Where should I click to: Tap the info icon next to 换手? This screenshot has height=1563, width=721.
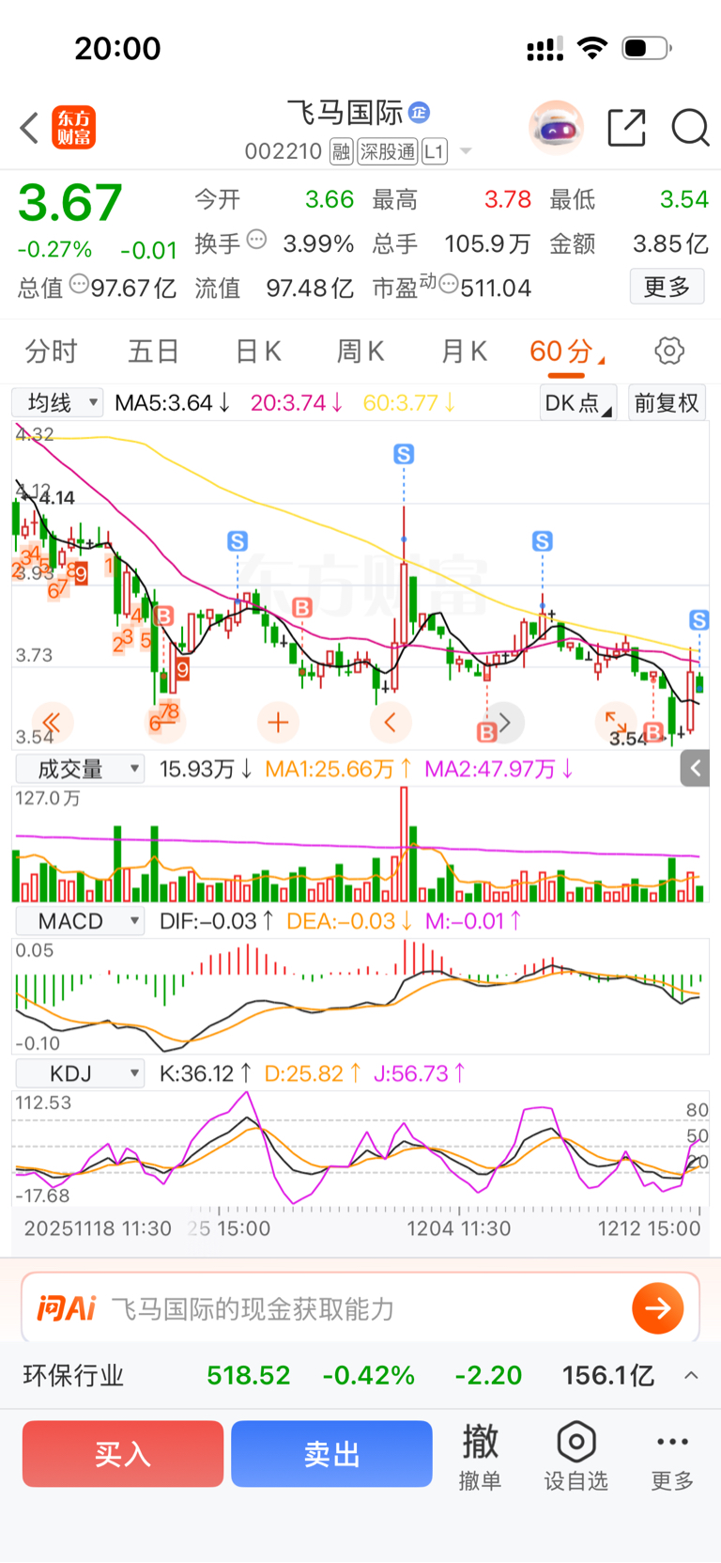(x=256, y=241)
